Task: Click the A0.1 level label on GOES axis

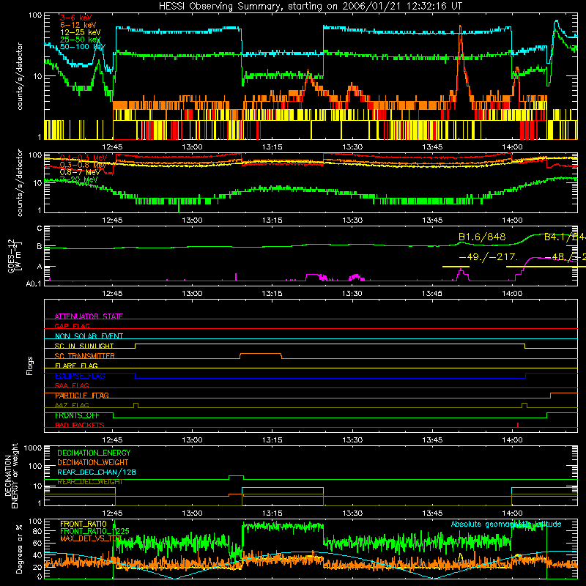Action: point(33,283)
